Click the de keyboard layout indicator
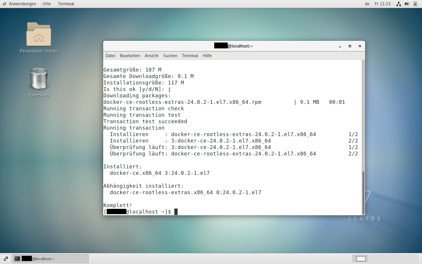 pos(367,4)
